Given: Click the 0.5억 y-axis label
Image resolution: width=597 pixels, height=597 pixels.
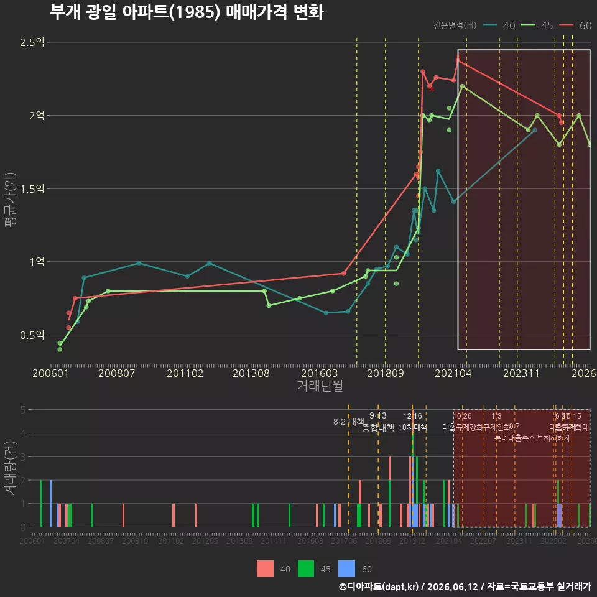Looking at the screenshot, I should (32, 335).
